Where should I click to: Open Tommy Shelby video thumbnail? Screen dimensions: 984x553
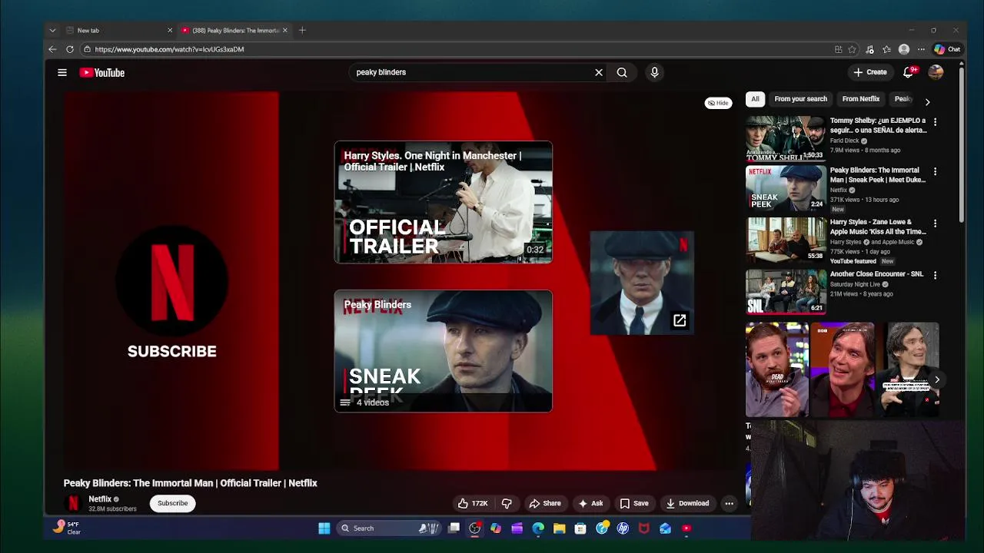point(786,137)
